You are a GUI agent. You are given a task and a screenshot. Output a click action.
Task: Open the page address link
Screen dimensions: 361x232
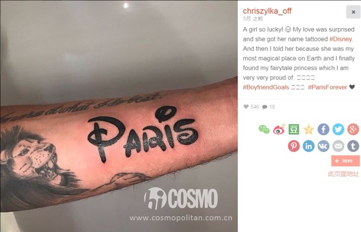click(x=343, y=174)
